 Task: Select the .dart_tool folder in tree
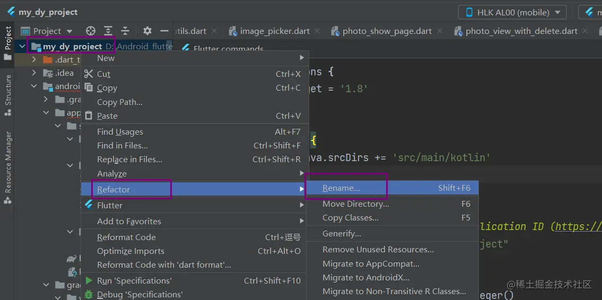(x=66, y=59)
